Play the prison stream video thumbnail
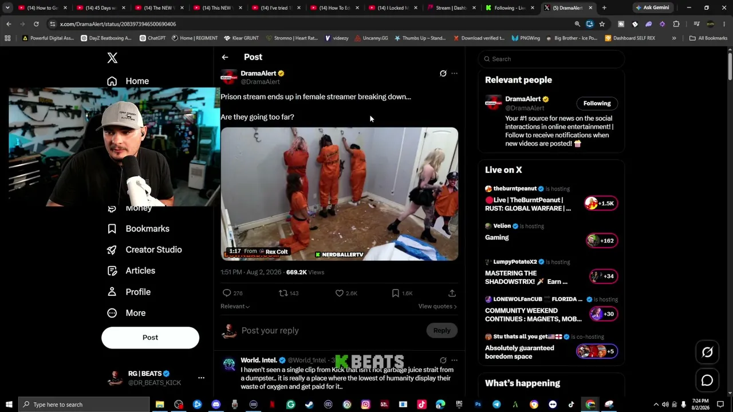The image size is (733, 412). [340, 194]
